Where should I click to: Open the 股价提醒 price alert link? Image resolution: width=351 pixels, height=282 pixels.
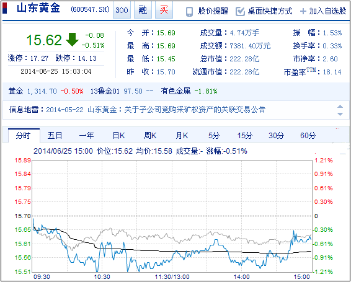tap(213, 11)
